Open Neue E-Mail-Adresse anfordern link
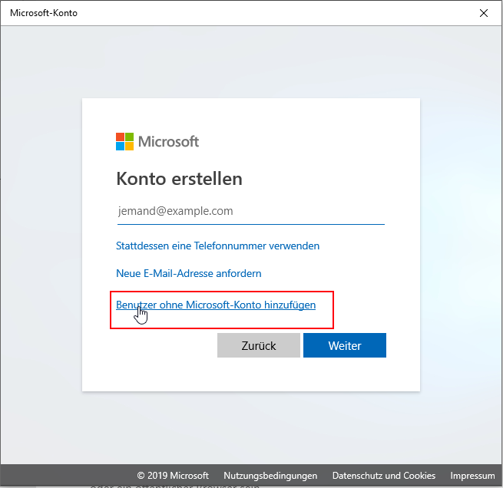 tap(188, 273)
